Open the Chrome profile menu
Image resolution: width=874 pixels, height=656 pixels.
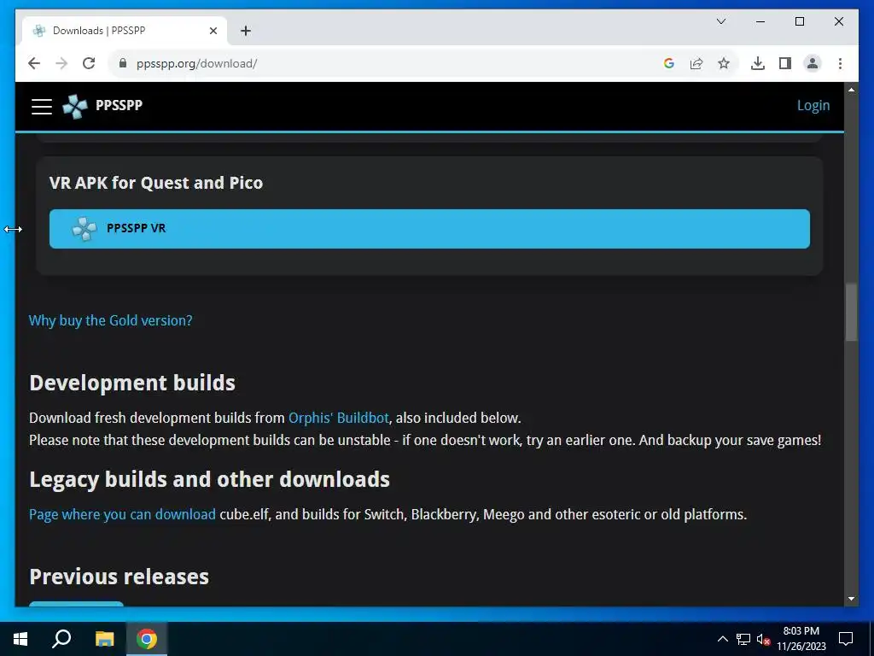[813, 63]
